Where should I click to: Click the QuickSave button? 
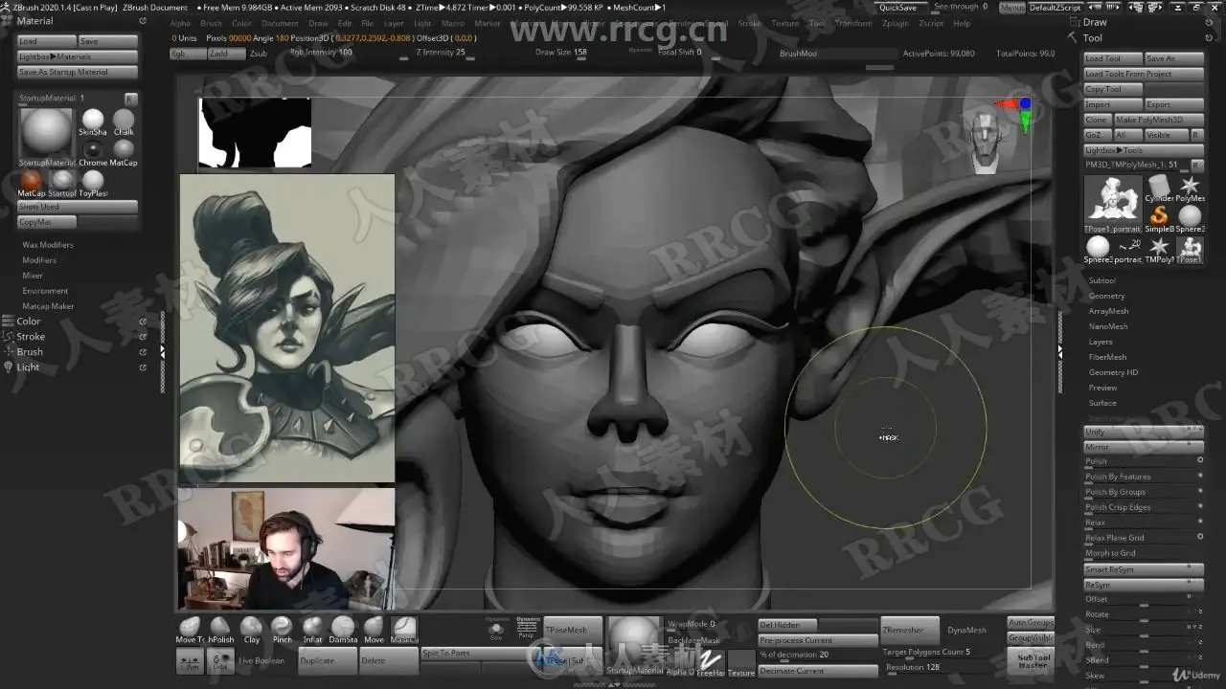(x=897, y=7)
